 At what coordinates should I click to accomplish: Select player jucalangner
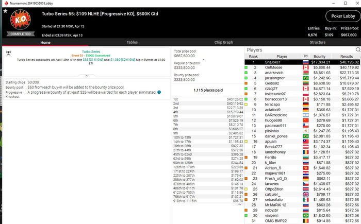[x=275, y=78]
